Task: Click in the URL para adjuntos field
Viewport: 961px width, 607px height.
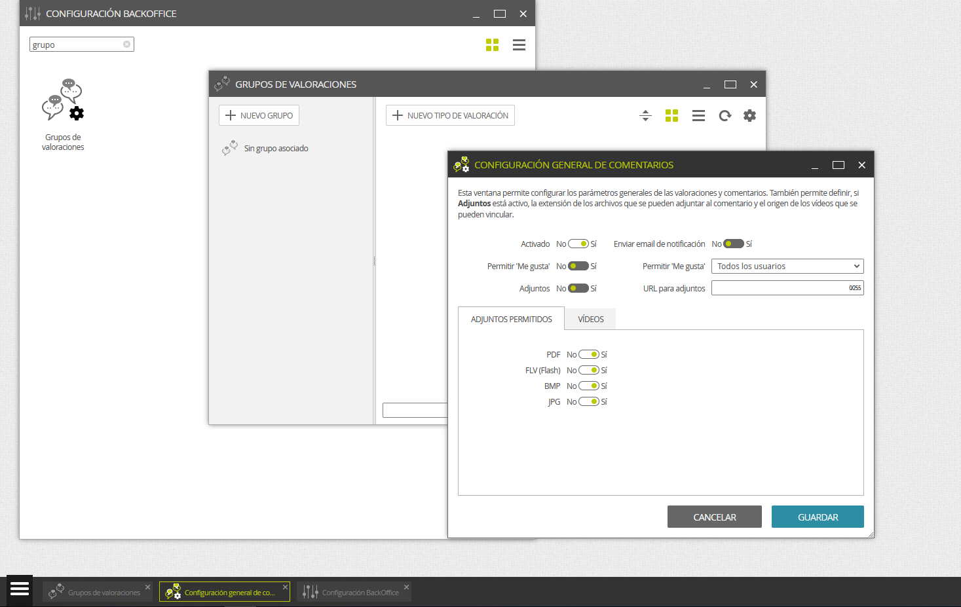Action: click(x=787, y=288)
